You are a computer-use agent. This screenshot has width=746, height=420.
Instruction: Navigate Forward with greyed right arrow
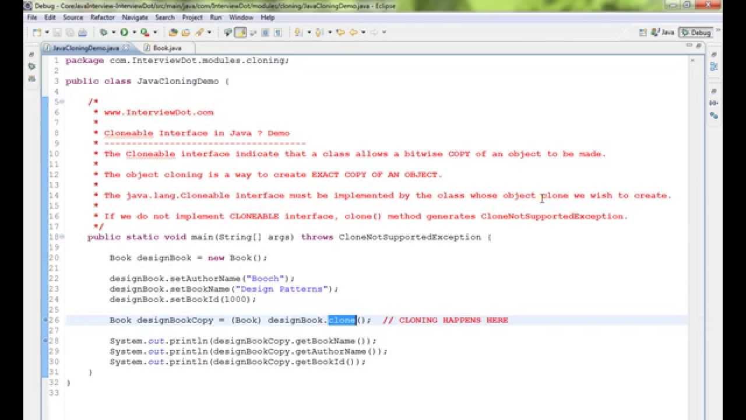[x=374, y=33]
